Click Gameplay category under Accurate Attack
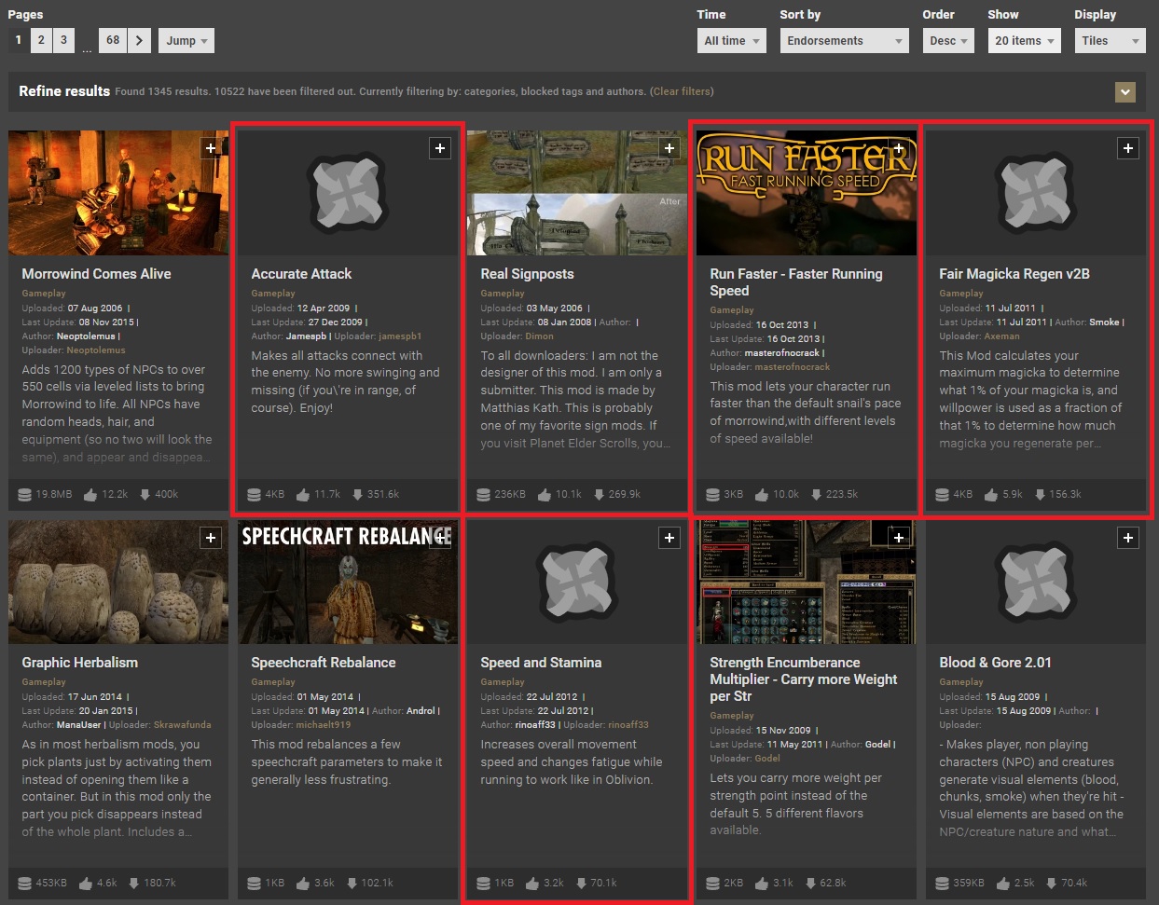This screenshot has height=905, width=1159. (272, 294)
